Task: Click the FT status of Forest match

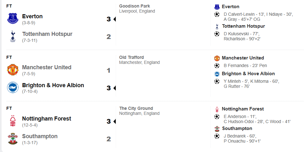Action: [9, 108]
